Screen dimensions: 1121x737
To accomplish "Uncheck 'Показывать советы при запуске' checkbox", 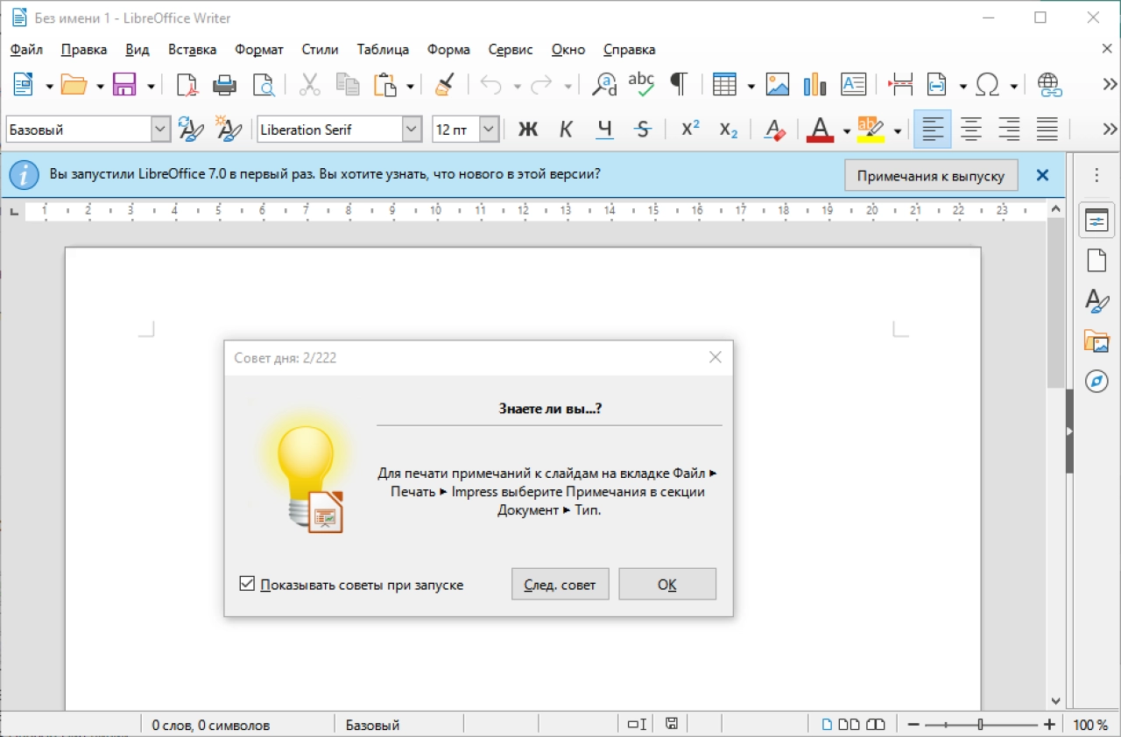I will [247, 584].
